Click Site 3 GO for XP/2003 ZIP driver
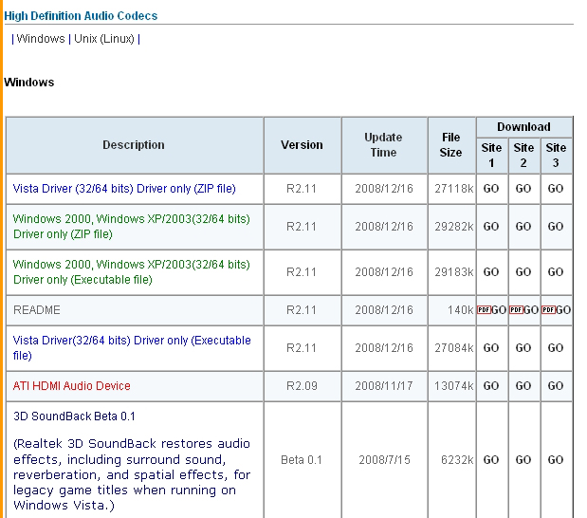Image resolution: width=587 pixels, height=518 pixels. (556, 227)
